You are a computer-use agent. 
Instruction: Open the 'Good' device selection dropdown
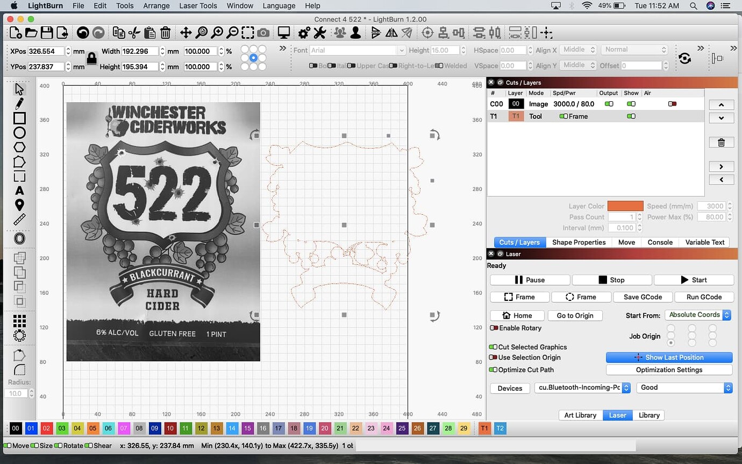[684, 388]
